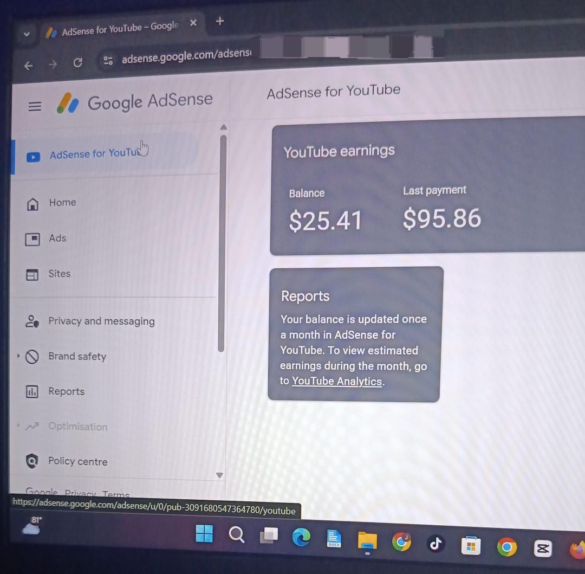
Task: Open Optimisation in sidebar
Action: point(77,427)
